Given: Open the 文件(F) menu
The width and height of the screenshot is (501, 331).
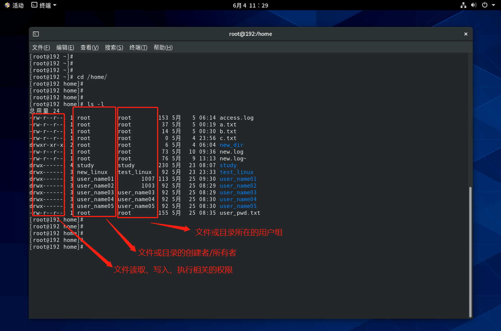Looking at the screenshot, I should (x=41, y=47).
